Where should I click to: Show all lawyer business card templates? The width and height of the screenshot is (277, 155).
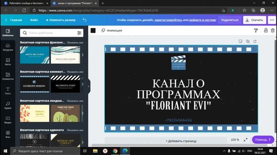[x=75, y=130]
